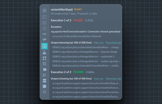Click the jagged-line performance icon
Screen dimensions: 162x104
[x=44, y=40]
